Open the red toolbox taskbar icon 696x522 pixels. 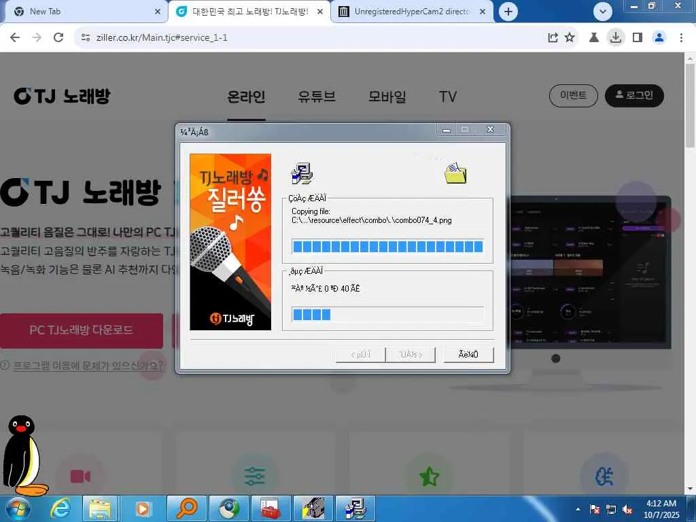coord(271,508)
